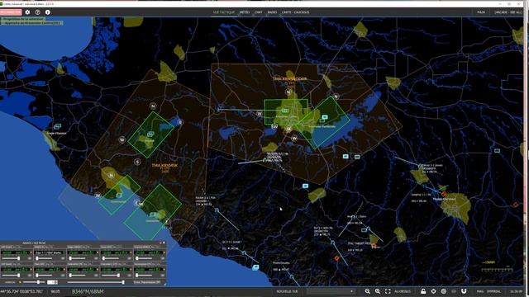Select the red diamond contact near Maykop

coord(444,194)
